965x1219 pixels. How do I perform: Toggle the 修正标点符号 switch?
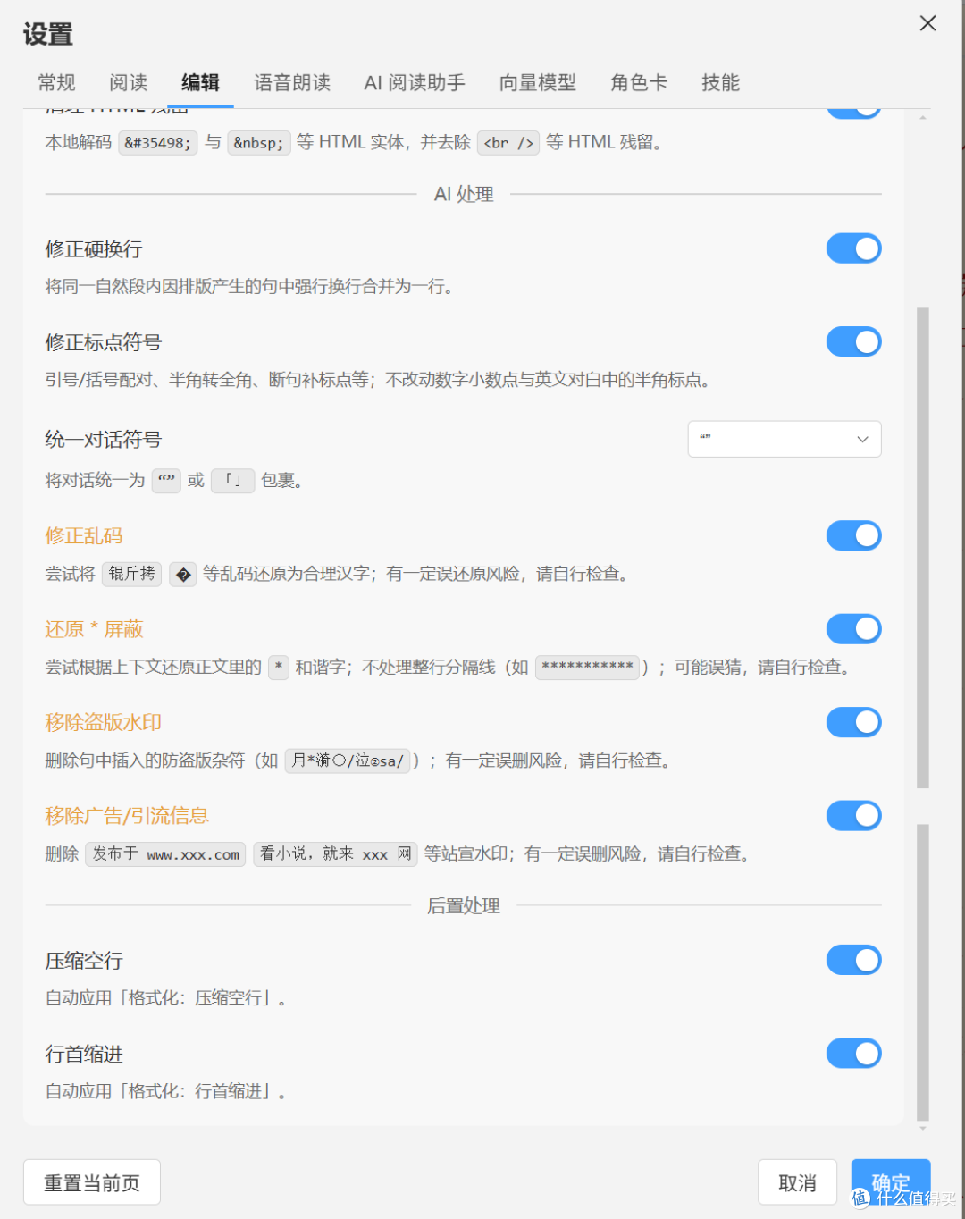tap(853, 341)
